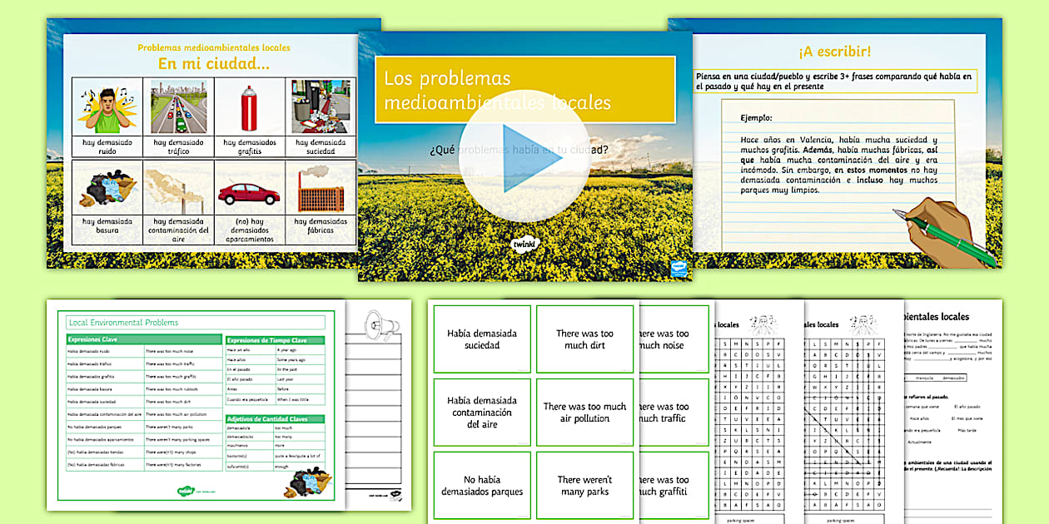1049x524 pixels.
Task: Select the 'Había demasiada suciedad' flashcard
Action: pos(483,339)
